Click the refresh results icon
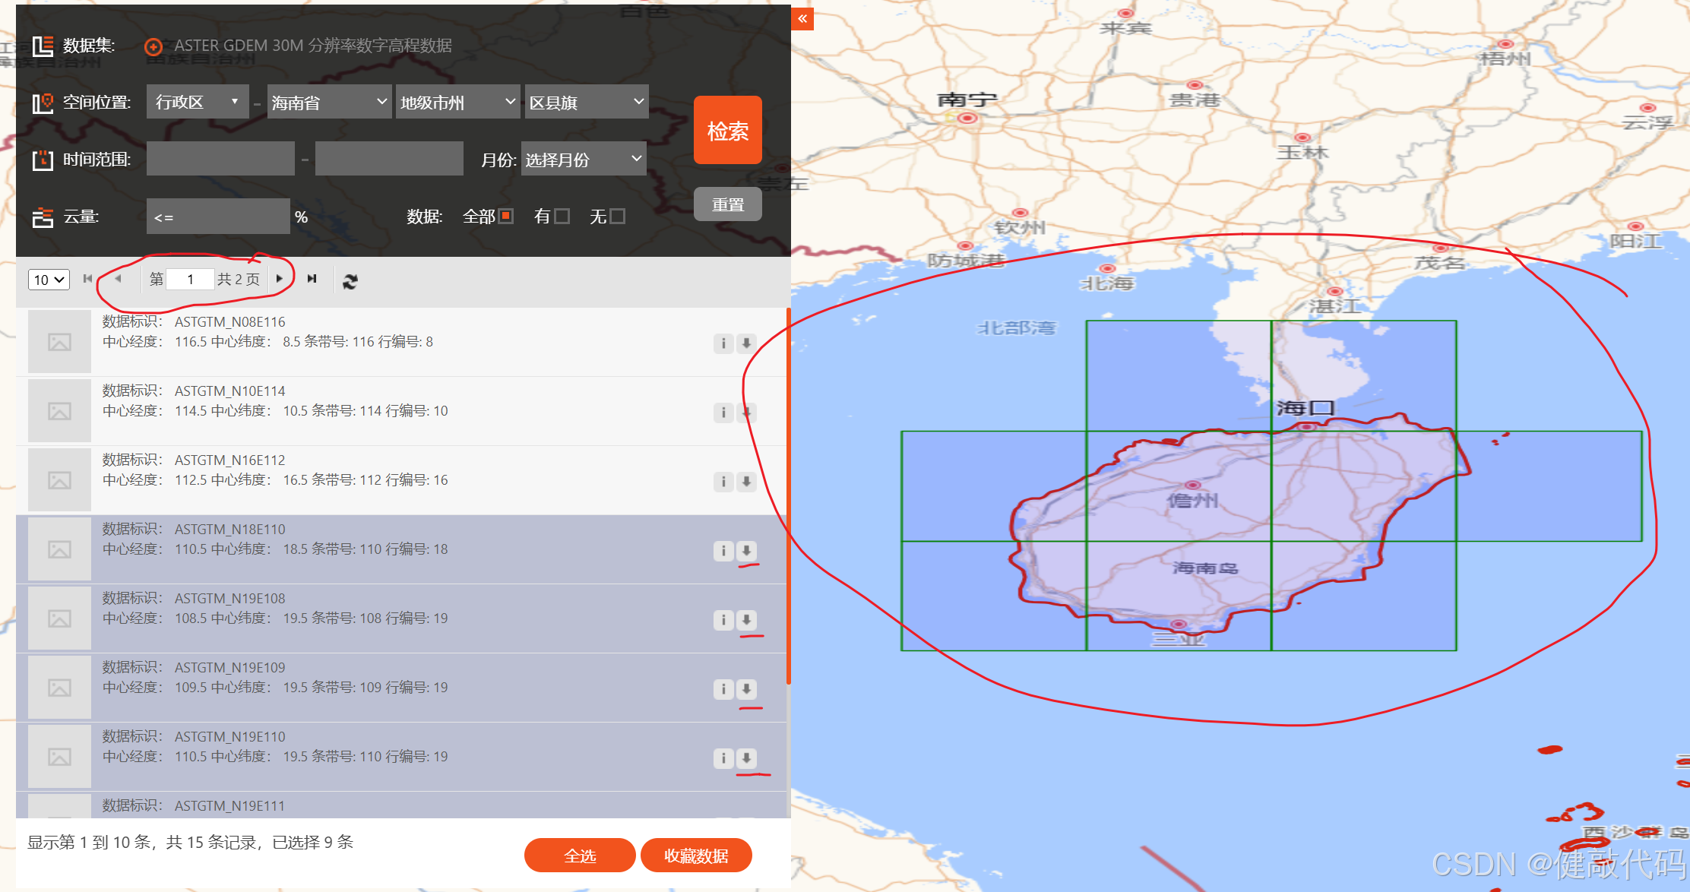 point(350,281)
